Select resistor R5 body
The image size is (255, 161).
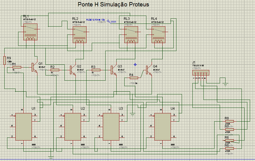coord(230,148)
